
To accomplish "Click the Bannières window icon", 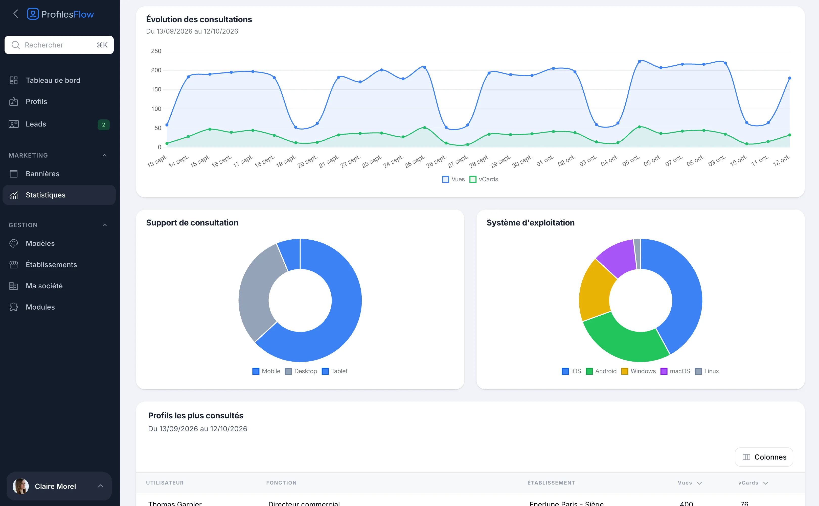I will tap(13, 174).
